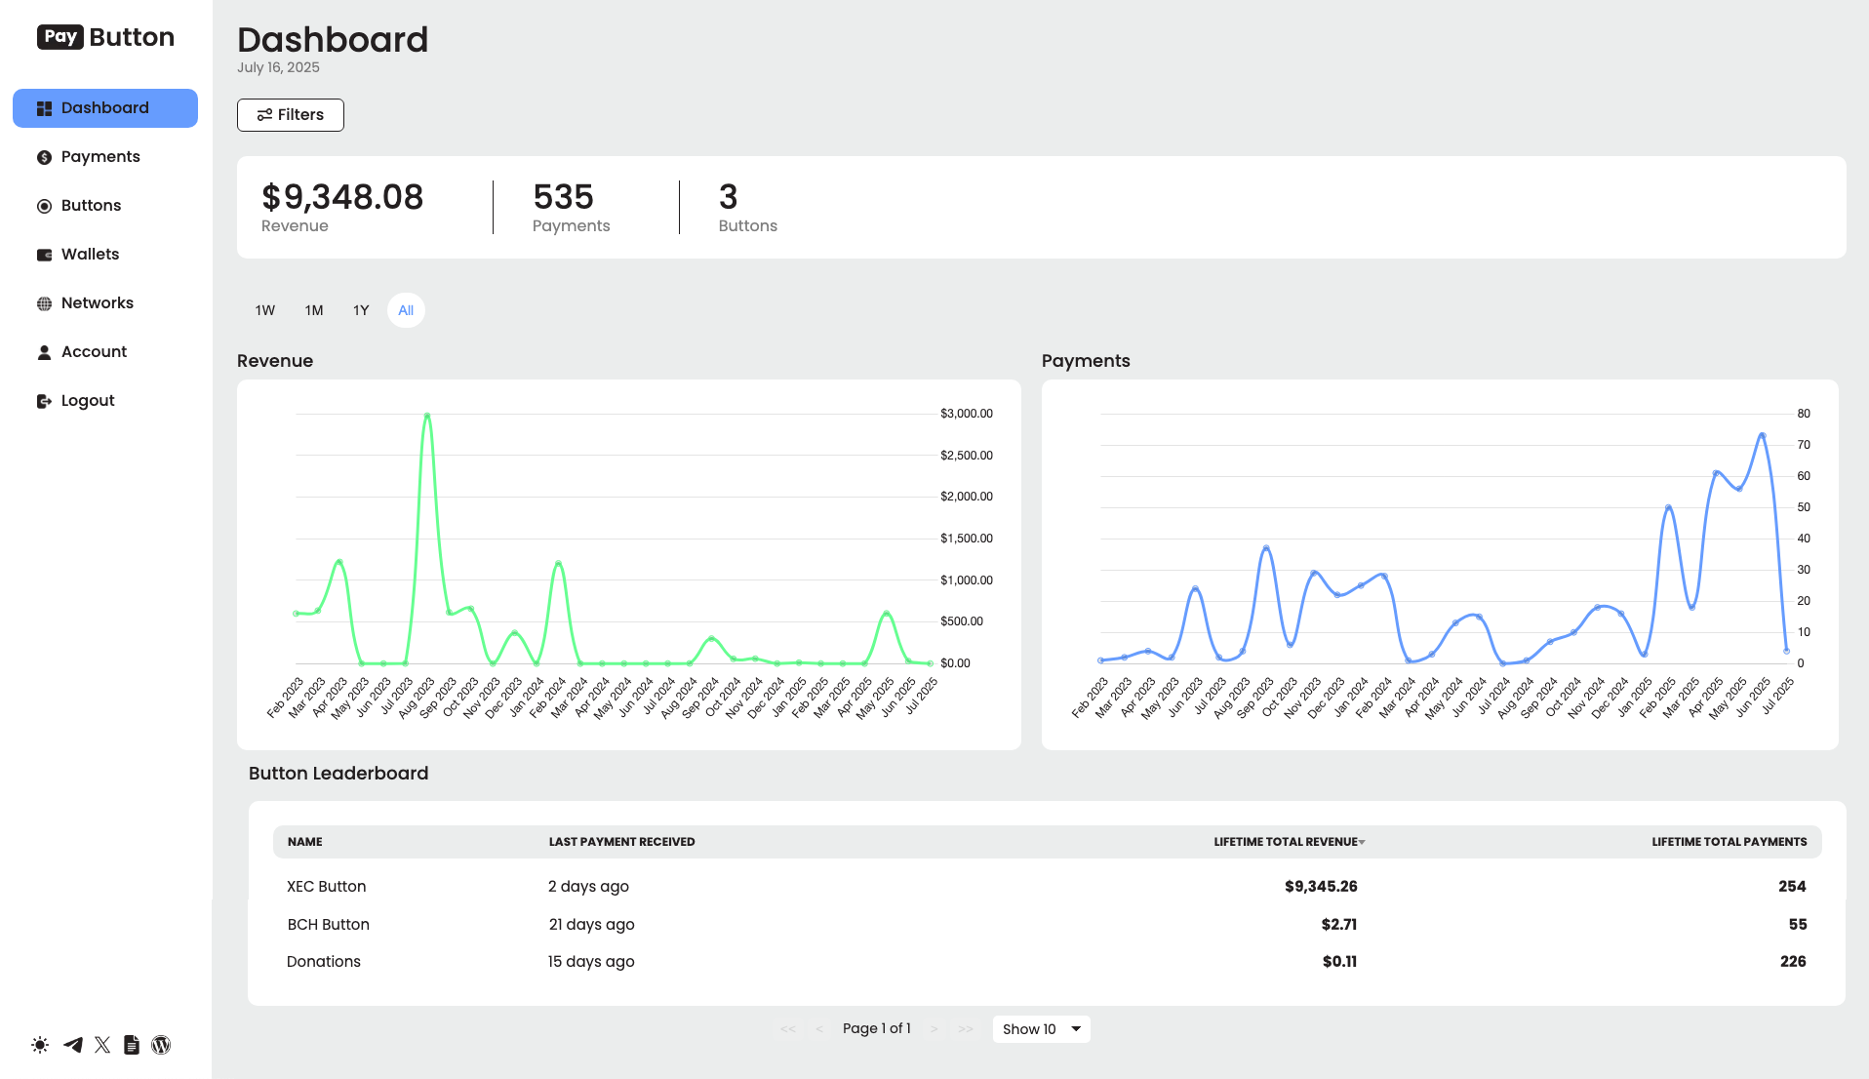Click the PayButton logo
1869x1079 pixels.
pos(105,36)
